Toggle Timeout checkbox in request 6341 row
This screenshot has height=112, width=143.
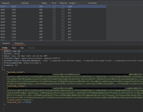[x=63, y=16]
